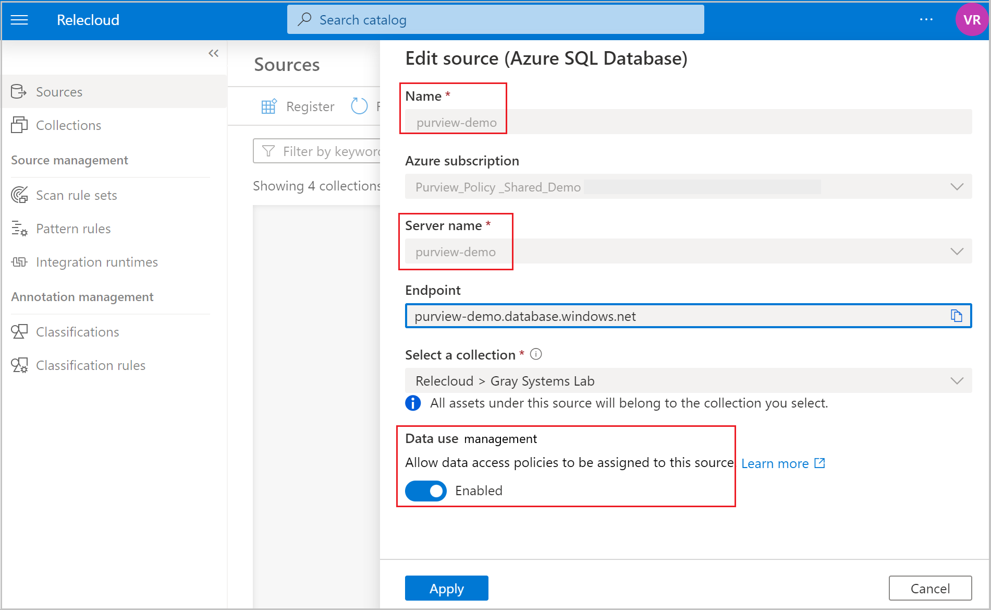Select the Sources icon in the sidebar
This screenshot has height=610, width=991.
click(x=19, y=91)
